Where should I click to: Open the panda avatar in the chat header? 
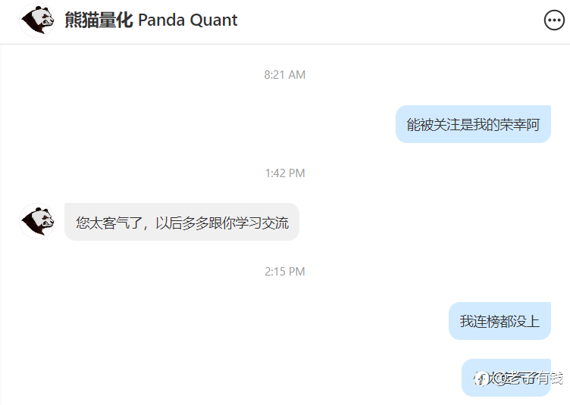click(37, 20)
